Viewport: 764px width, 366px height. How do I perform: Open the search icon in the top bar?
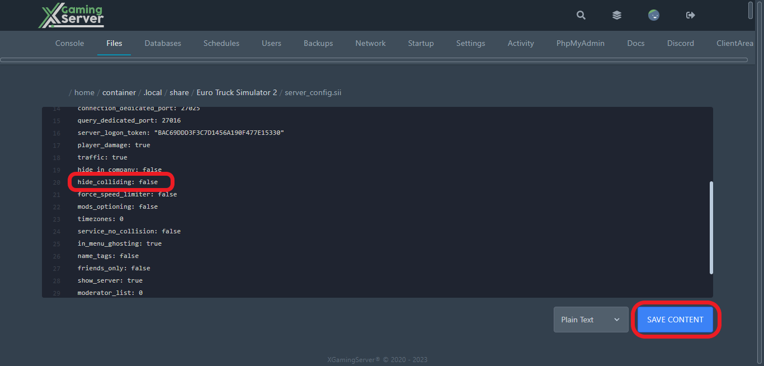tap(581, 15)
